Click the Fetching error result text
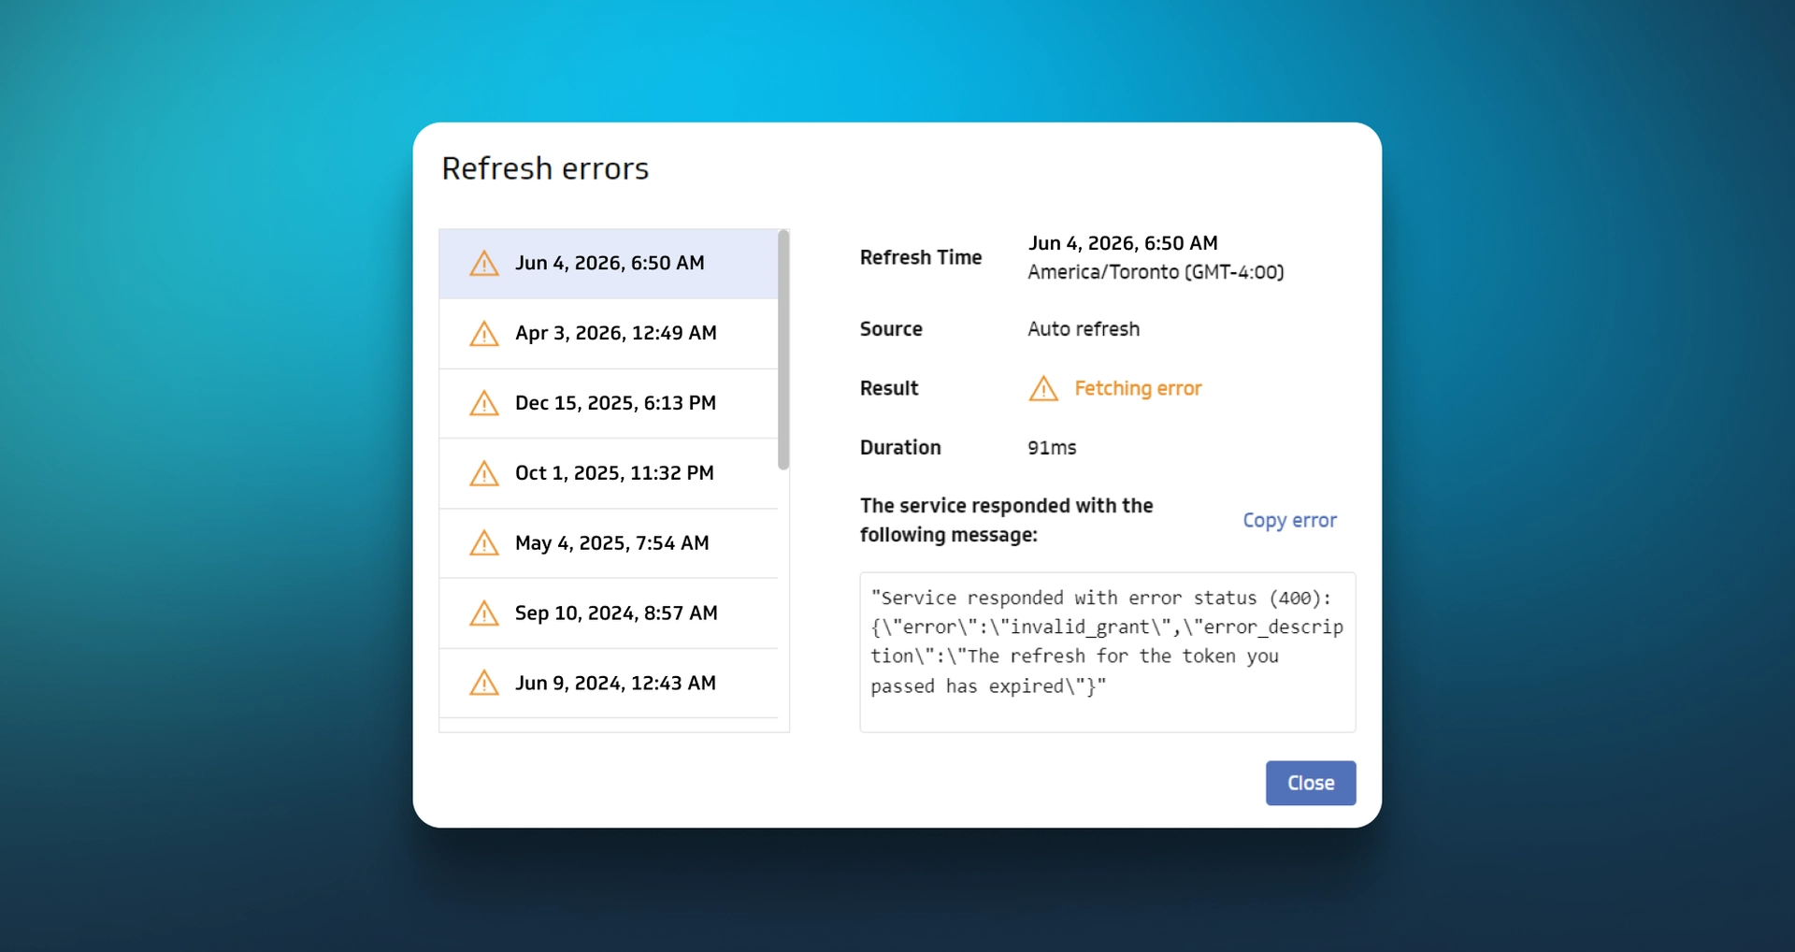This screenshot has height=952, width=1795. pos(1138,388)
